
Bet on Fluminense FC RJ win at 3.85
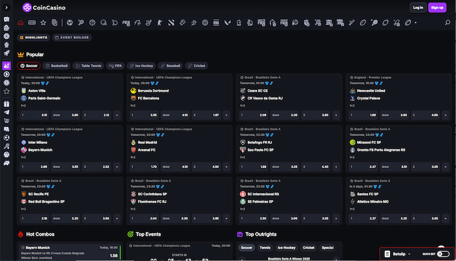click(x=206, y=219)
